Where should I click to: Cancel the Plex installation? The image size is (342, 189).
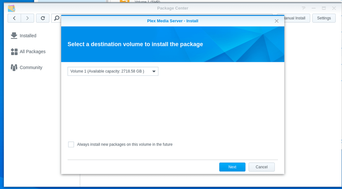261,167
